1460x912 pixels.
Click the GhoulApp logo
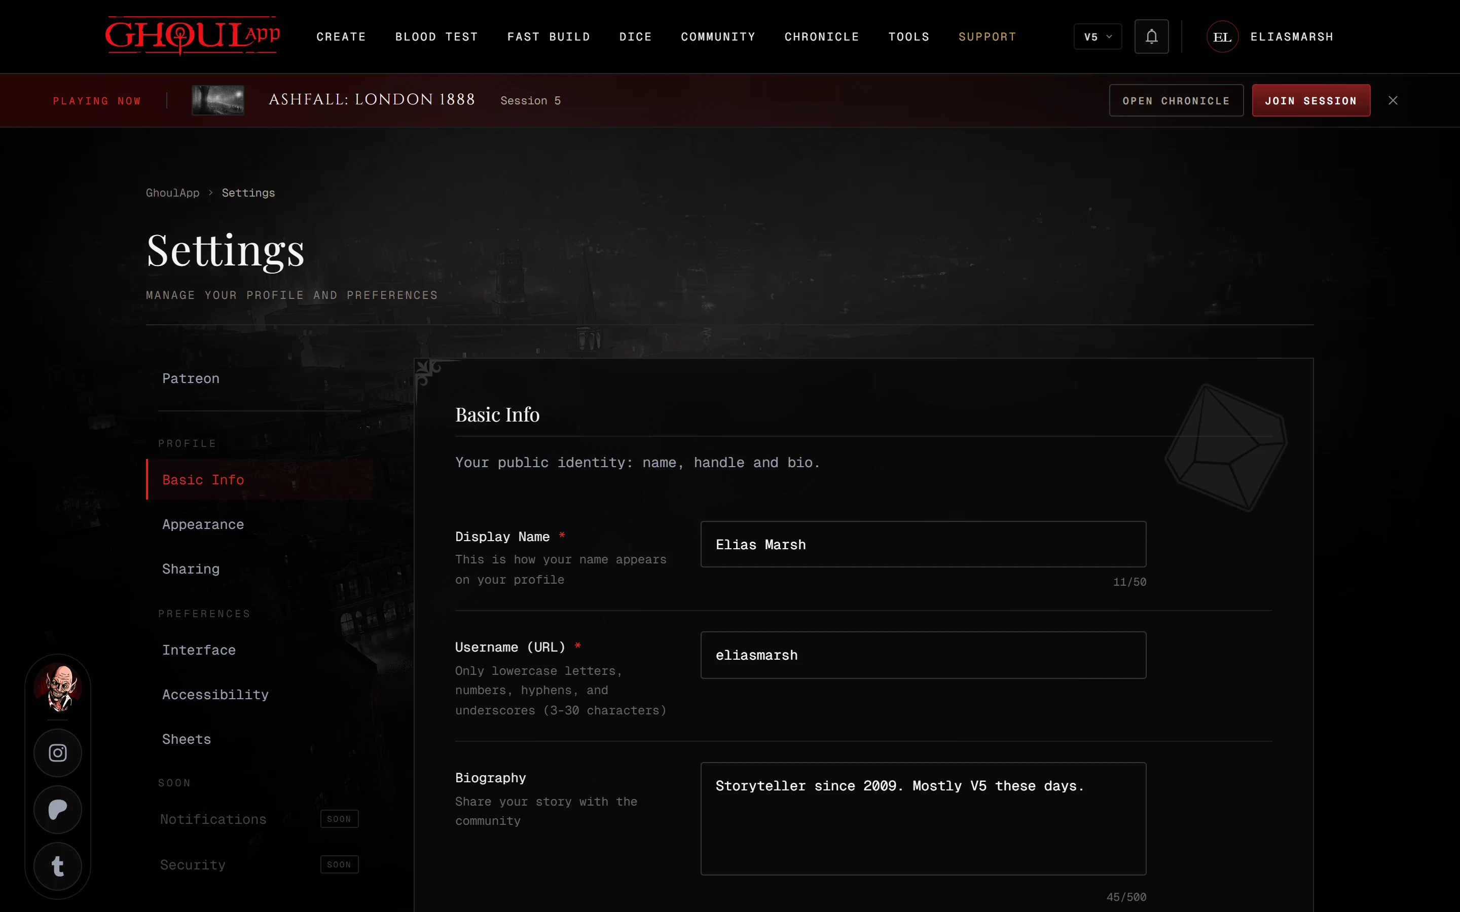193,35
